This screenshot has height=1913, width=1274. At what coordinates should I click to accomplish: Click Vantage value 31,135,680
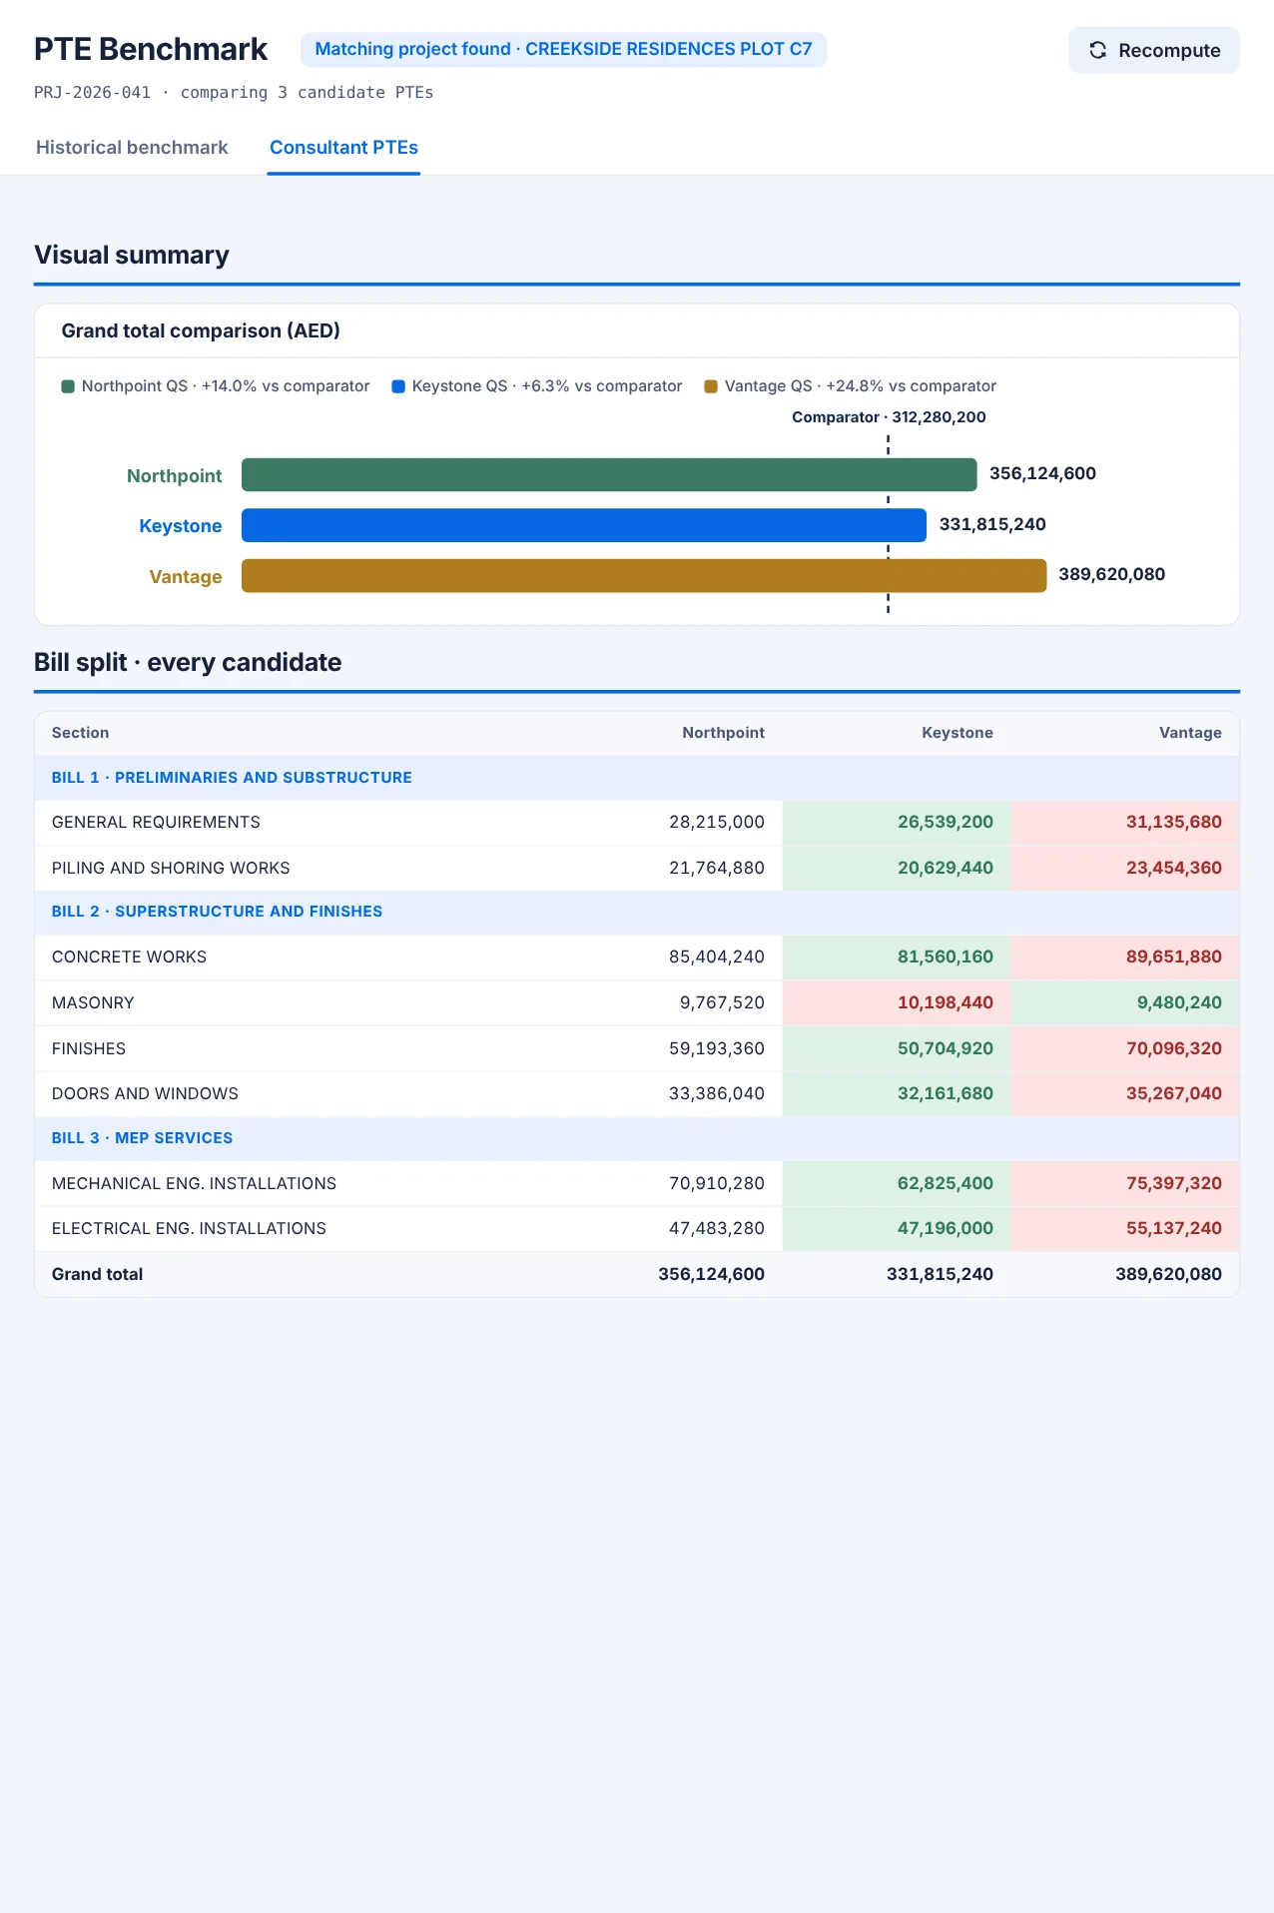pyautogui.click(x=1174, y=823)
